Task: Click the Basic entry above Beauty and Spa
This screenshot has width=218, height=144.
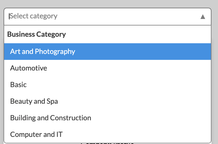Action: click(18, 85)
